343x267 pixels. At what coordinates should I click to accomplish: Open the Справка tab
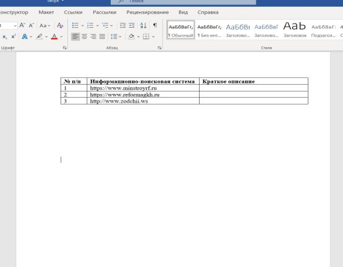point(208,12)
